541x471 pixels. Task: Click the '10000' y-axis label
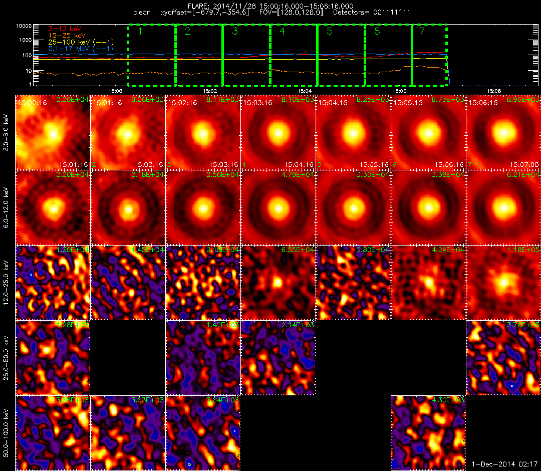[x=24, y=26]
